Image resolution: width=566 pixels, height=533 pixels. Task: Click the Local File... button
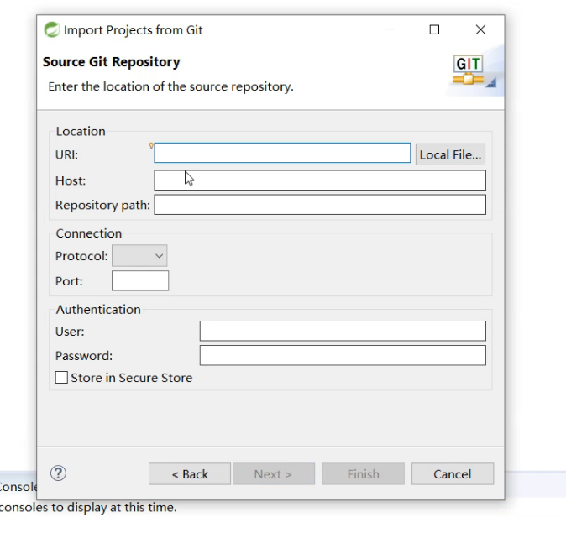coord(450,154)
